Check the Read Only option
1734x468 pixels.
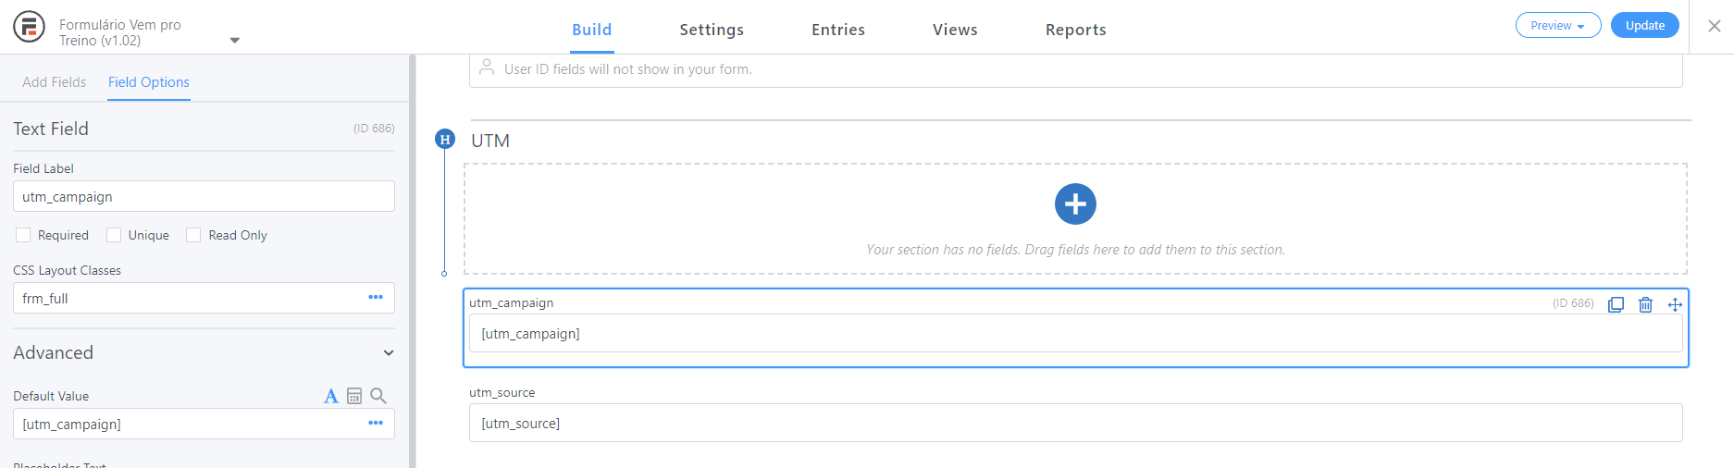coord(193,235)
